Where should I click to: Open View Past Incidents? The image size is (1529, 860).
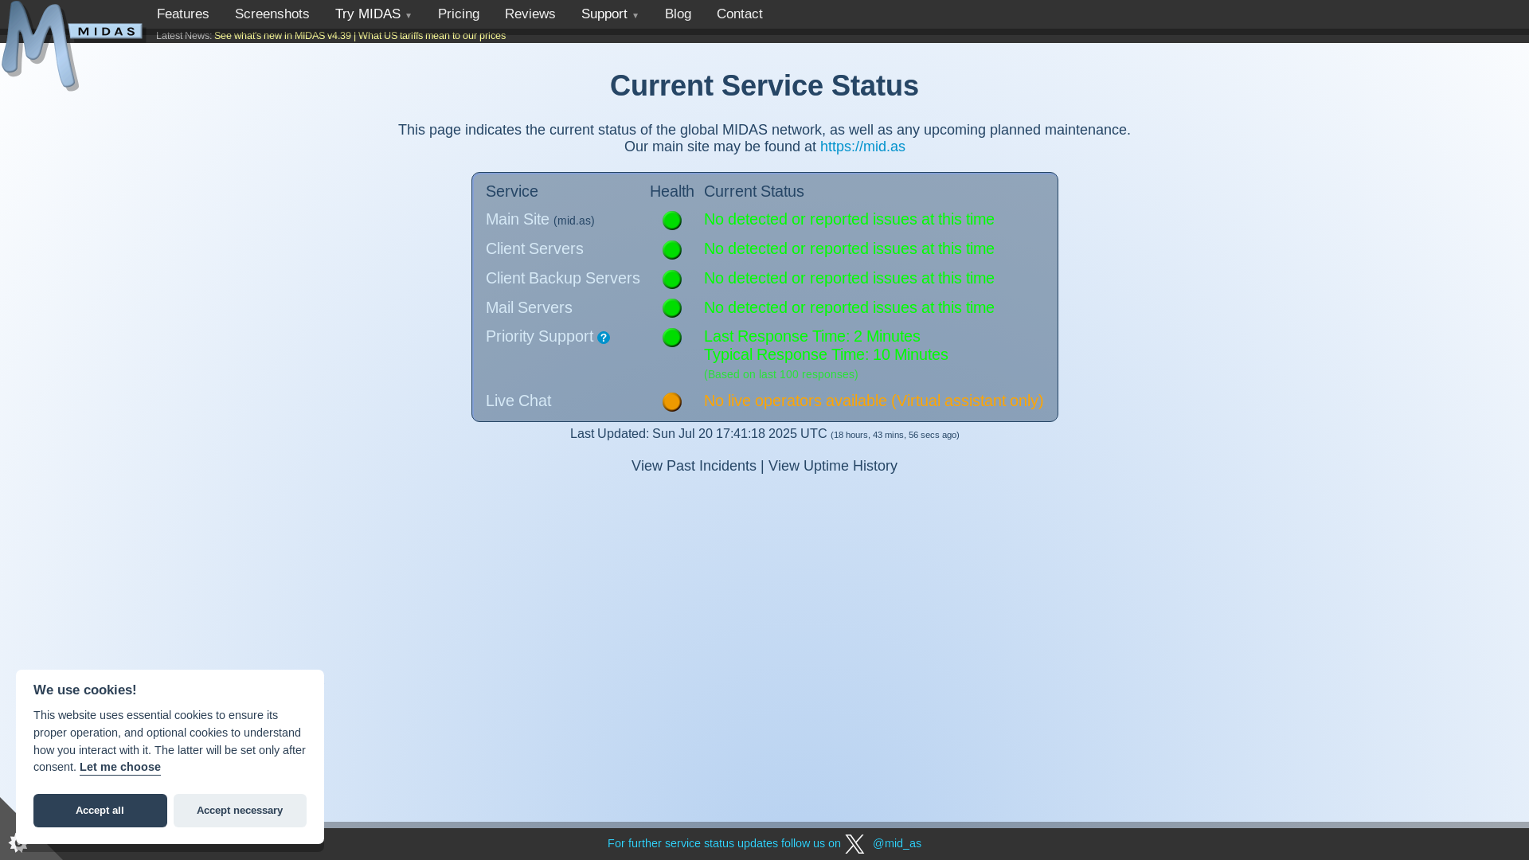694,466
